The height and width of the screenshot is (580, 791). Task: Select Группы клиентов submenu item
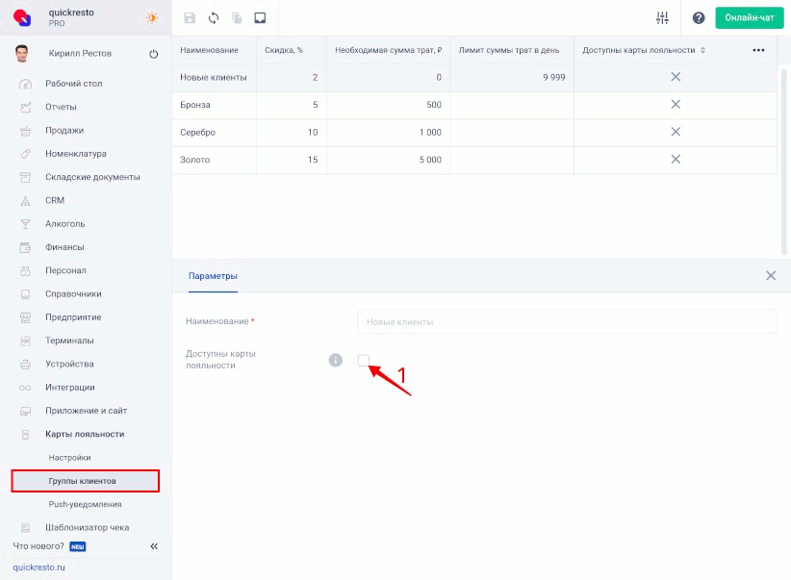86,481
